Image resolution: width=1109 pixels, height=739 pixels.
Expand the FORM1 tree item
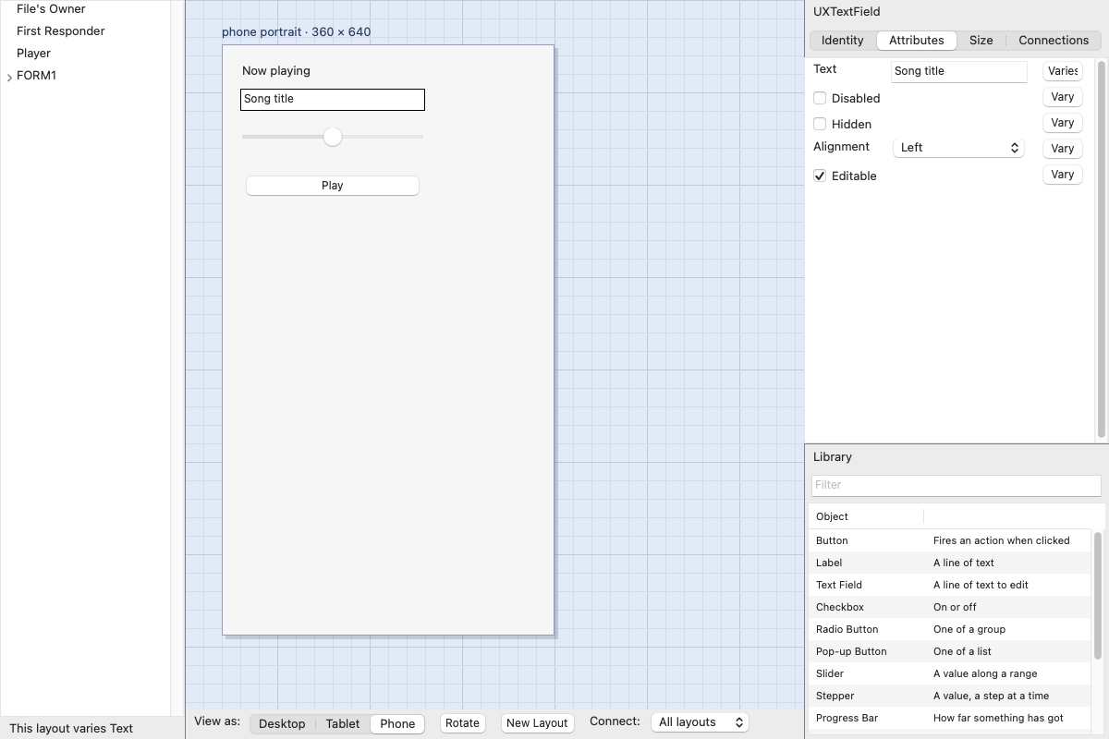(9, 77)
